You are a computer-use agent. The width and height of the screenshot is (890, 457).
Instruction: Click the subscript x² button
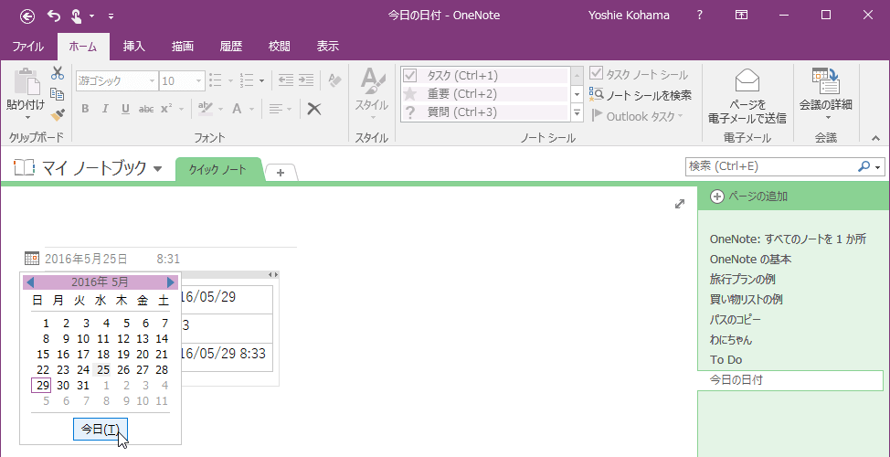(166, 109)
